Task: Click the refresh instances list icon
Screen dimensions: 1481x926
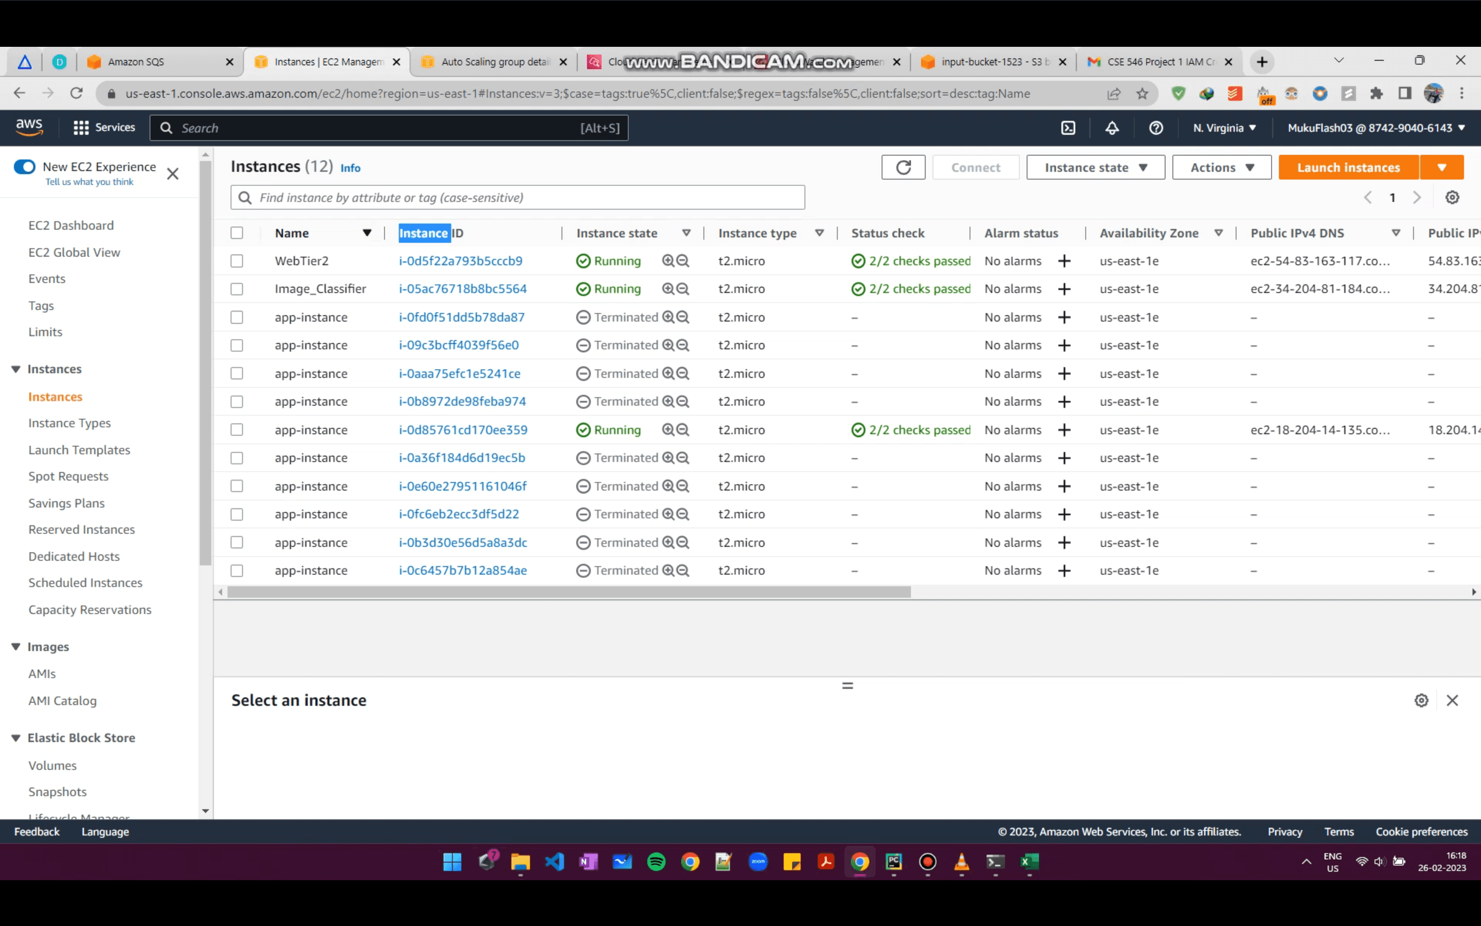Action: pyautogui.click(x=903, y=168)
